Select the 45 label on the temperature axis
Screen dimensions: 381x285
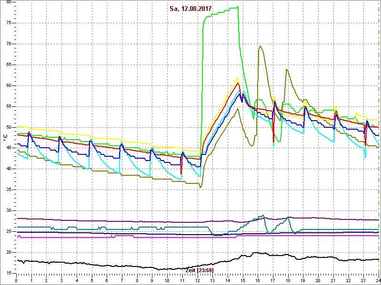coord(8,148)
